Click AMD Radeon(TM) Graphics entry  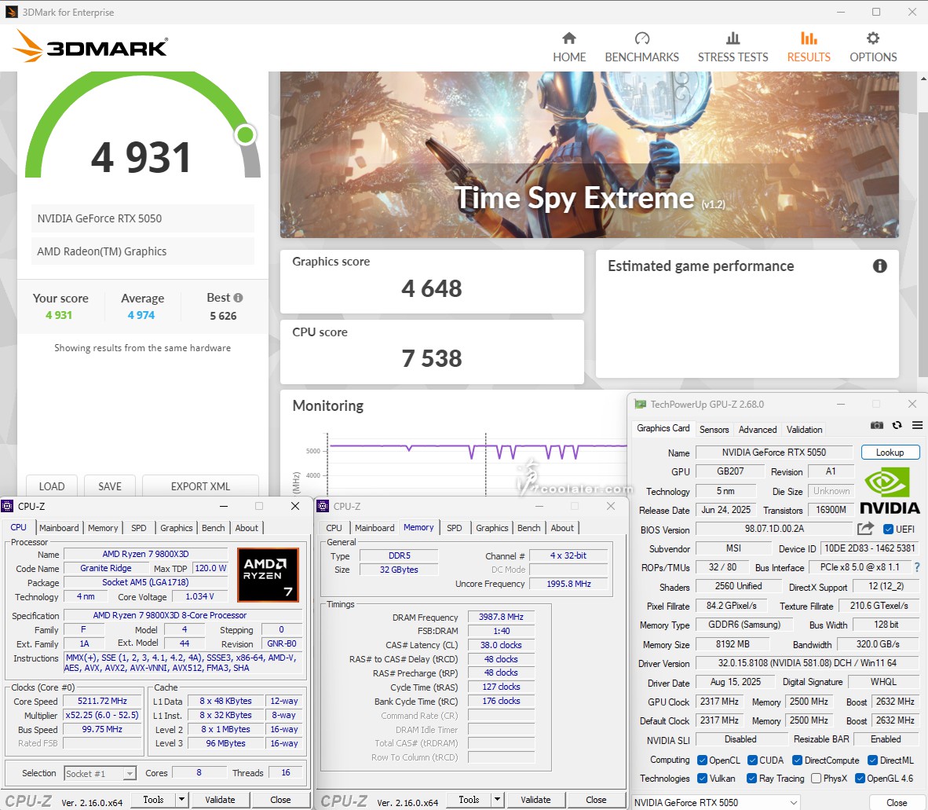point(143,251)
